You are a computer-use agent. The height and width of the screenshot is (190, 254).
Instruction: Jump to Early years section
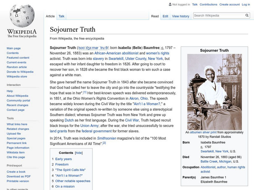(x=63, y=159)
